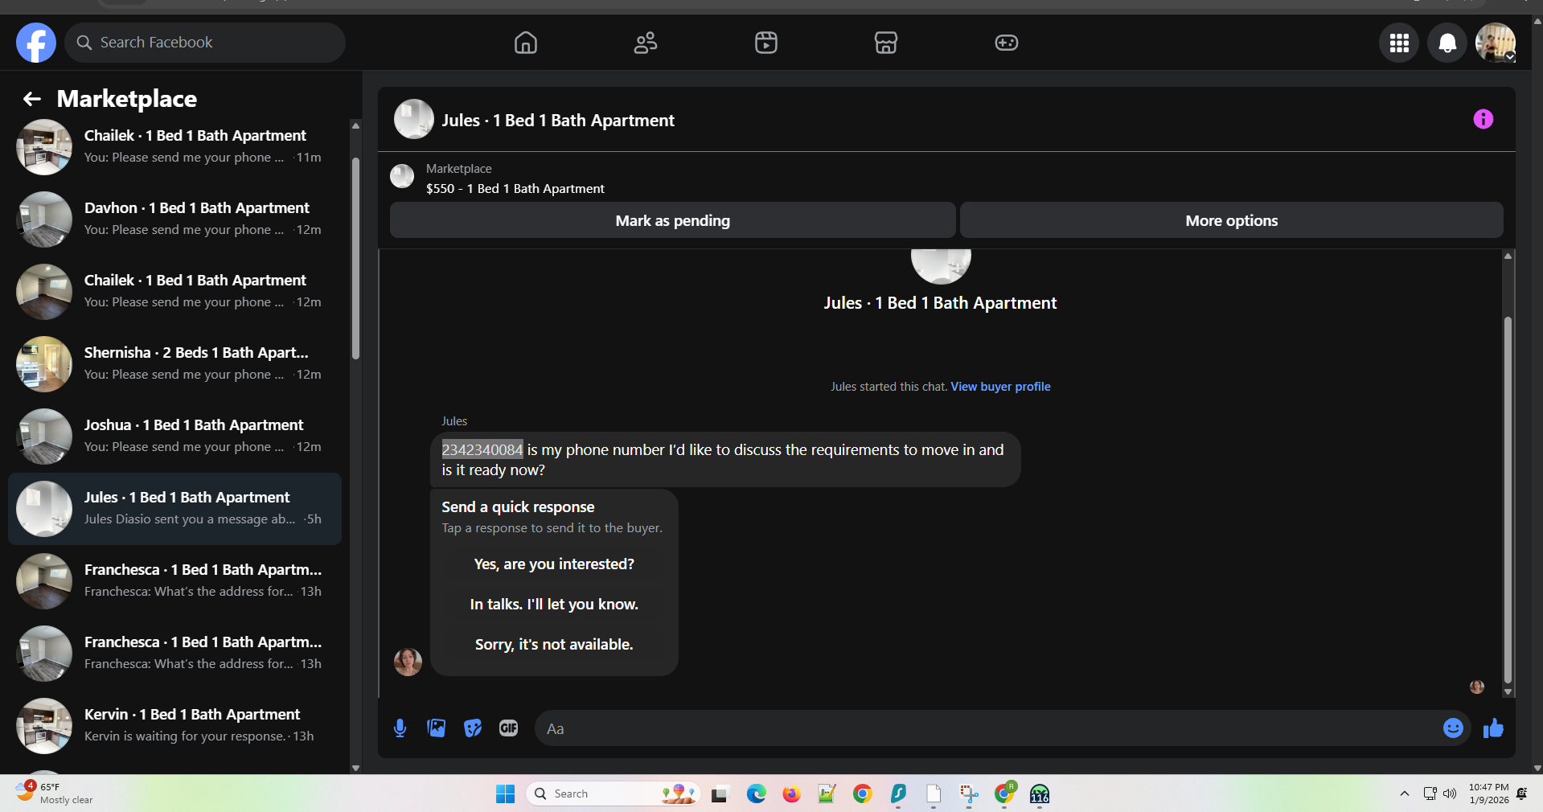Send quick response 'Sorry, it's not available.'
Screen dimensions: 1543x812
(x=554, y=645)
